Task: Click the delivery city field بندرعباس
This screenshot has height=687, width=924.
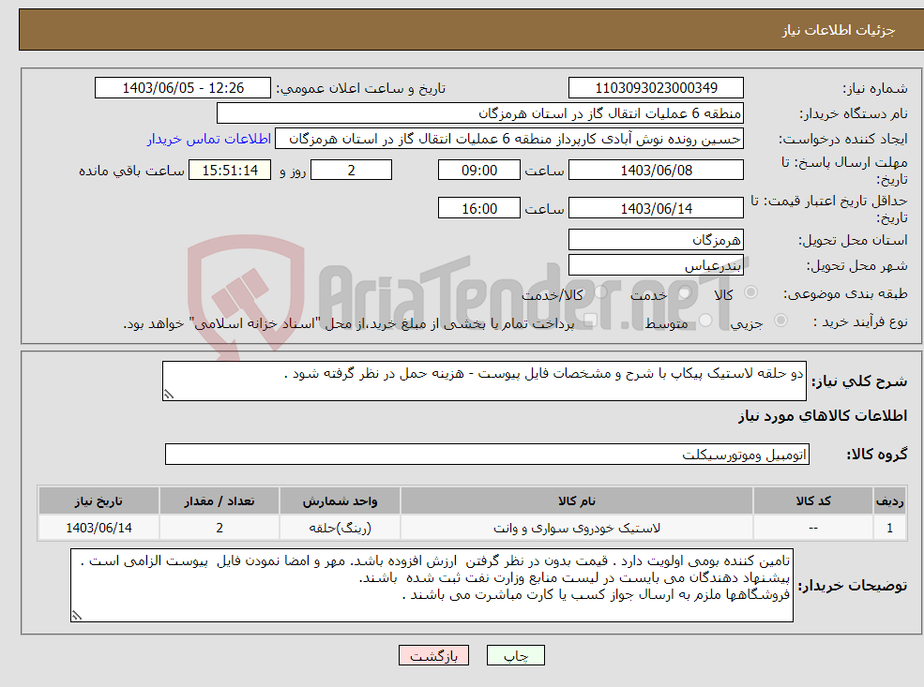Action: coord(656,265)
